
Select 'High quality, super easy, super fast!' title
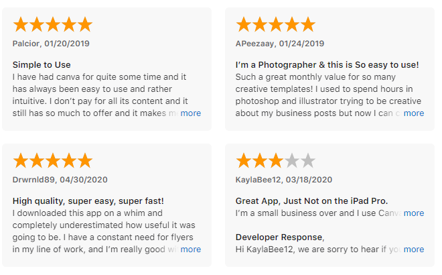tap(88, 201)
